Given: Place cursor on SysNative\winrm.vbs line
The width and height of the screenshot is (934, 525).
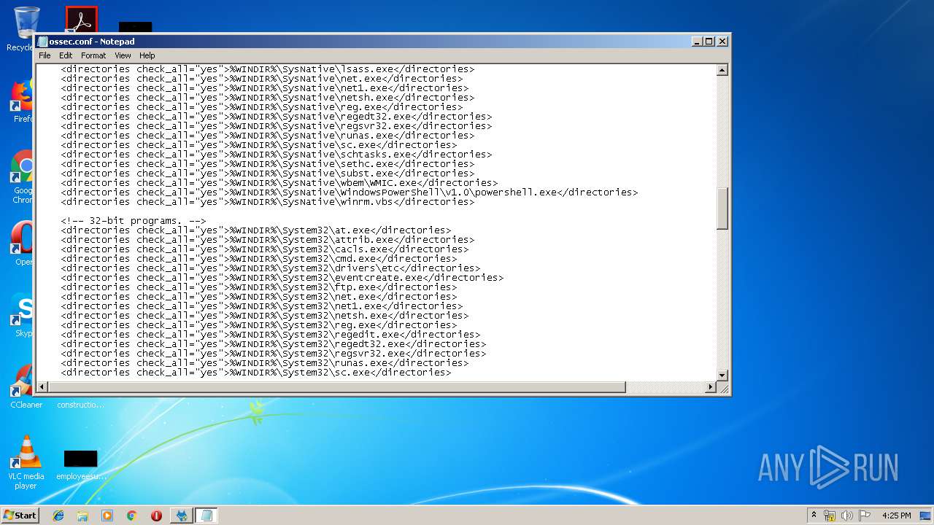Looking at the screenshot, I should pyautogui.click(x=268, y=202).
